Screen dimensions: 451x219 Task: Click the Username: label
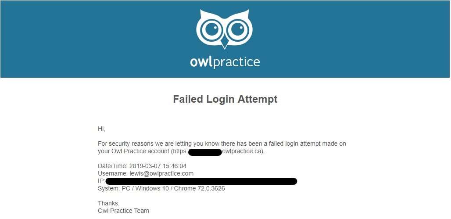point(112,173)
